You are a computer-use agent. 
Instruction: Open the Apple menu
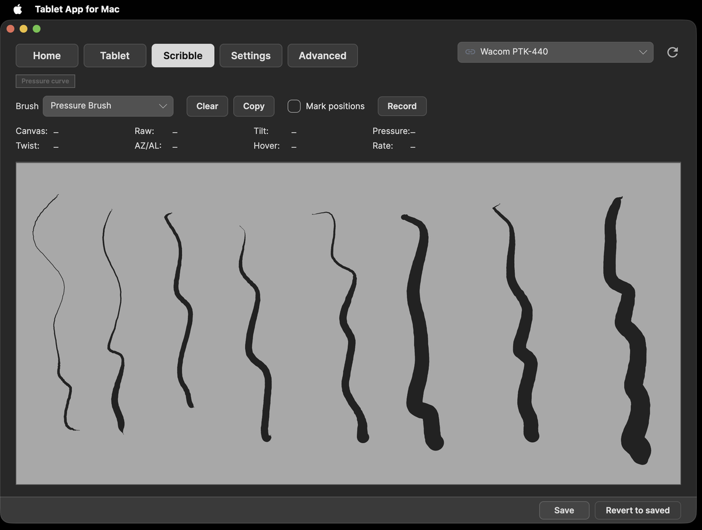(x=18, y=9)
